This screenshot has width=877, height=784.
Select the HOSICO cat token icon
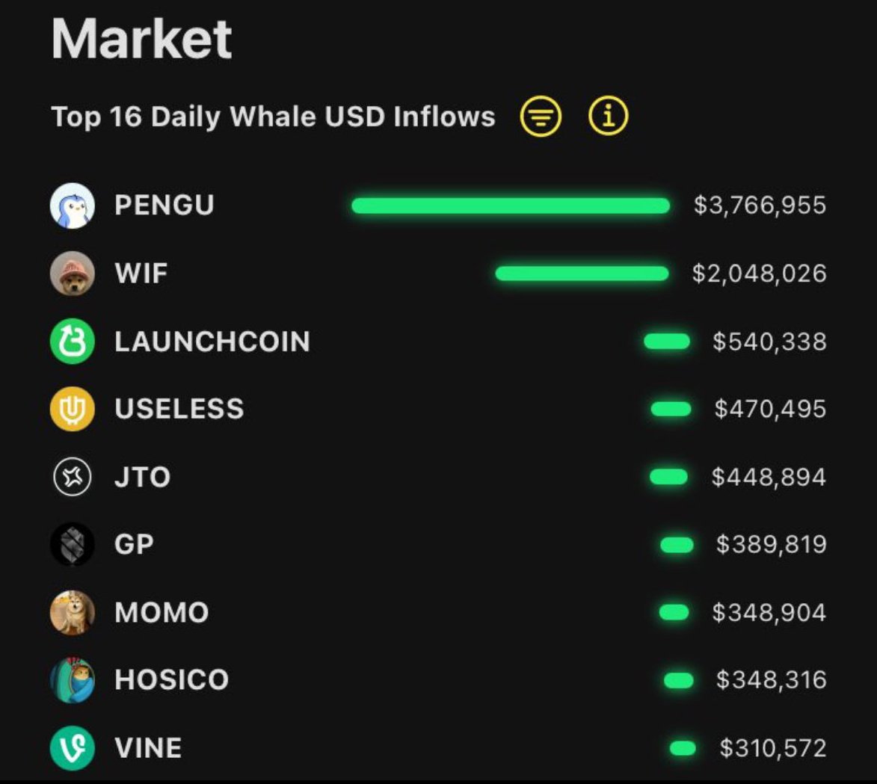click(x=73, y=680)
